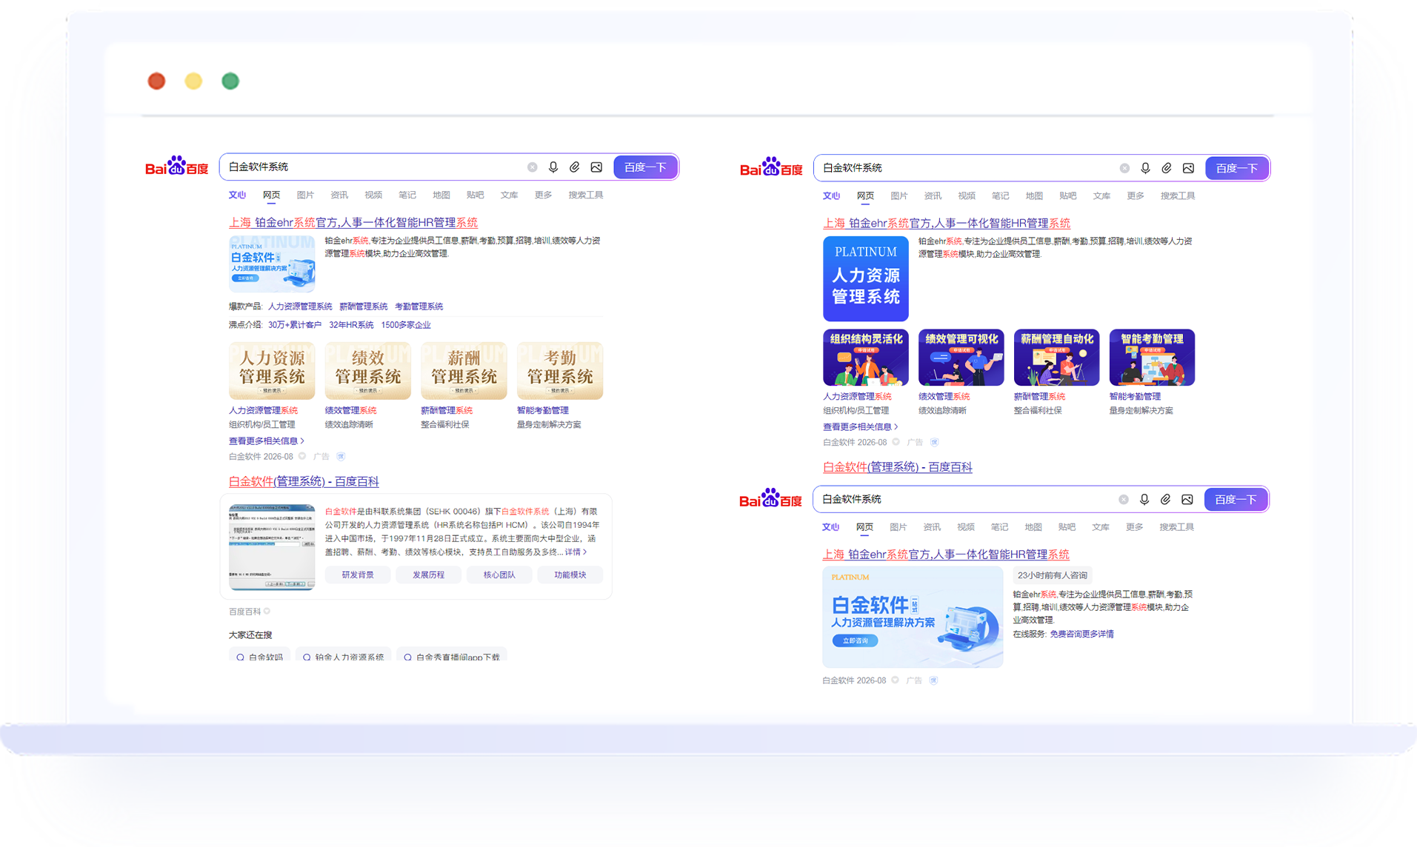
Task: Click the paperclip icon in lower-right search bar
Action: 1166,500
